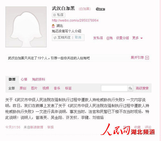
Task: Click the mutual follow arrows icon
Action: 55,37
